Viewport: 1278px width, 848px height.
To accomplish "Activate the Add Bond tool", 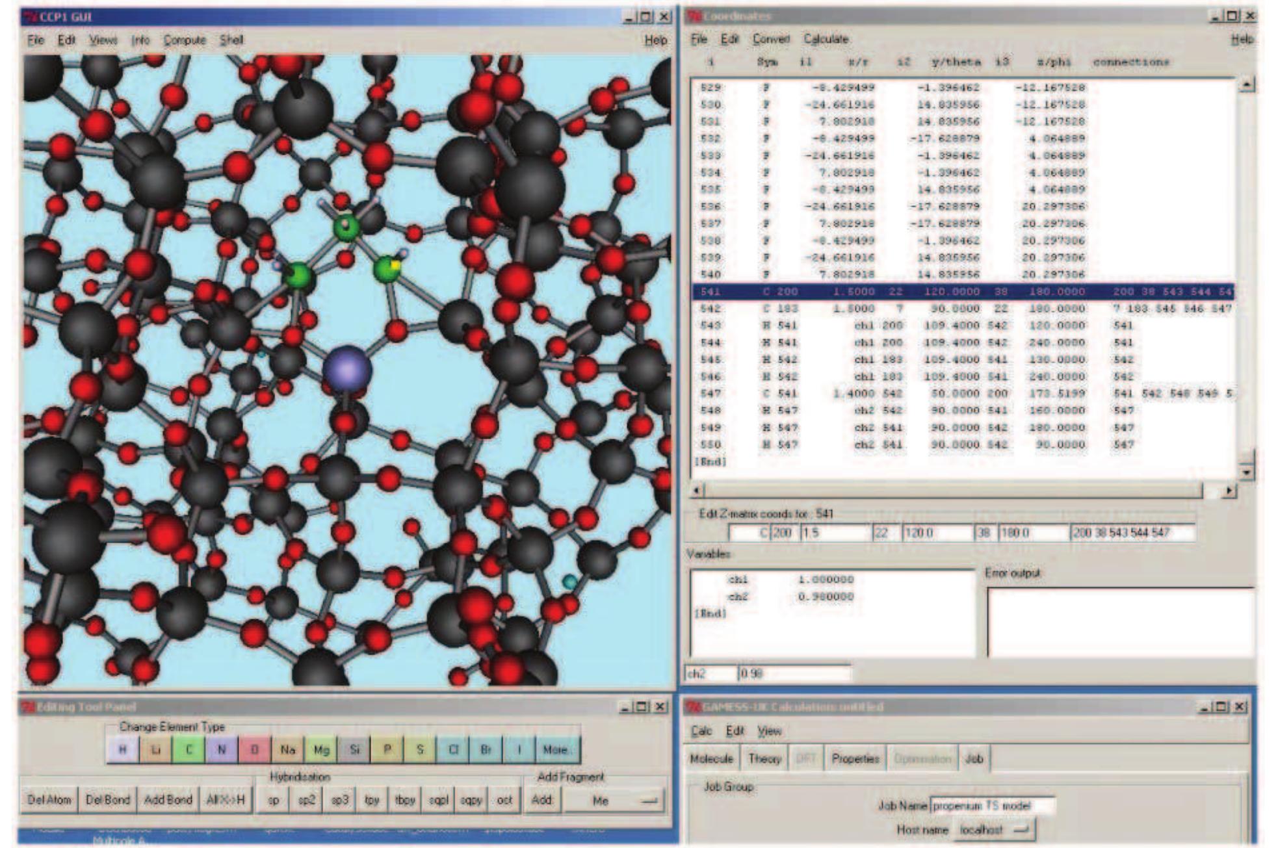I will tap(168, 800).
